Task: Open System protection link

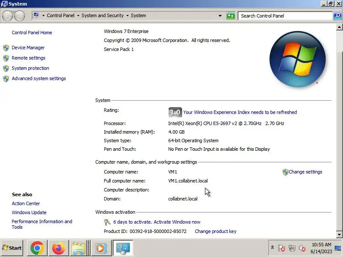Action: 30,68
